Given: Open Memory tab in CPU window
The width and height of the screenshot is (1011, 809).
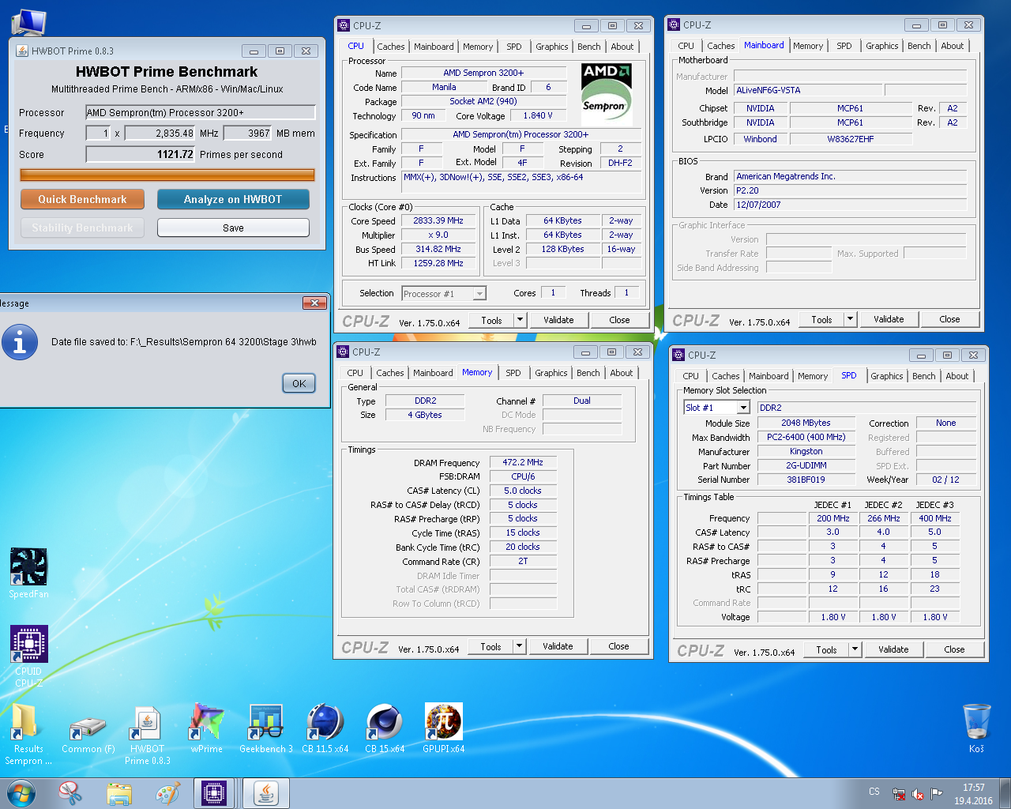Looking at the screenshot, I should (478, 47).
